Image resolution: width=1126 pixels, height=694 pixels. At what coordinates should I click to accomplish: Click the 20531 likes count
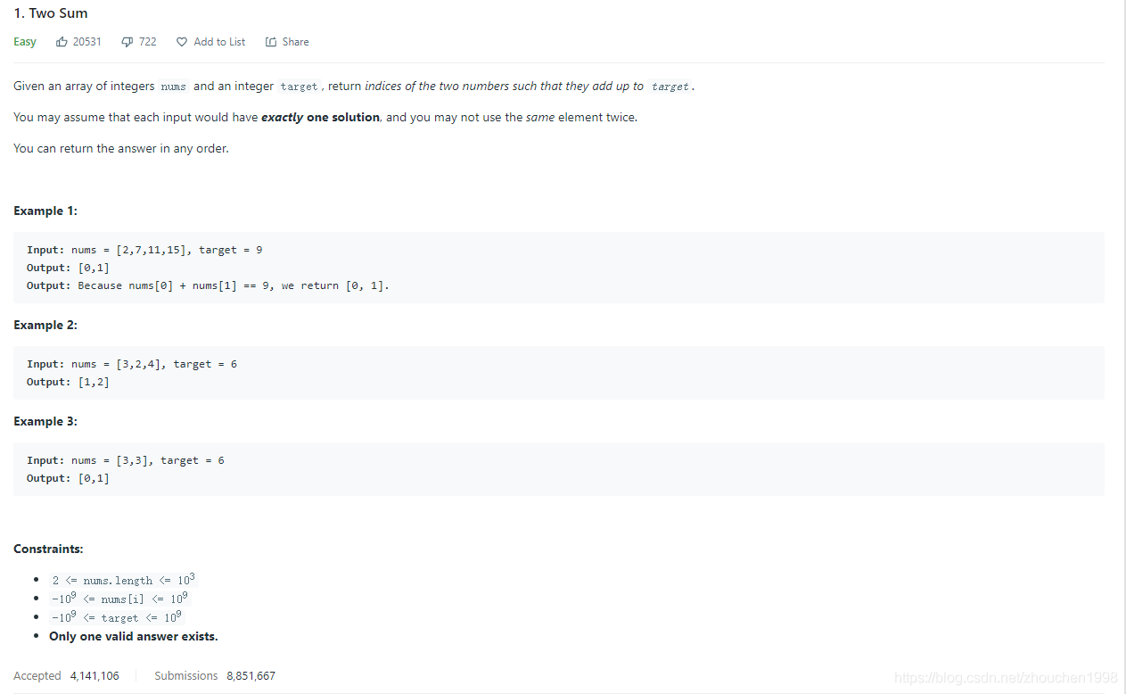click(87, 42)
